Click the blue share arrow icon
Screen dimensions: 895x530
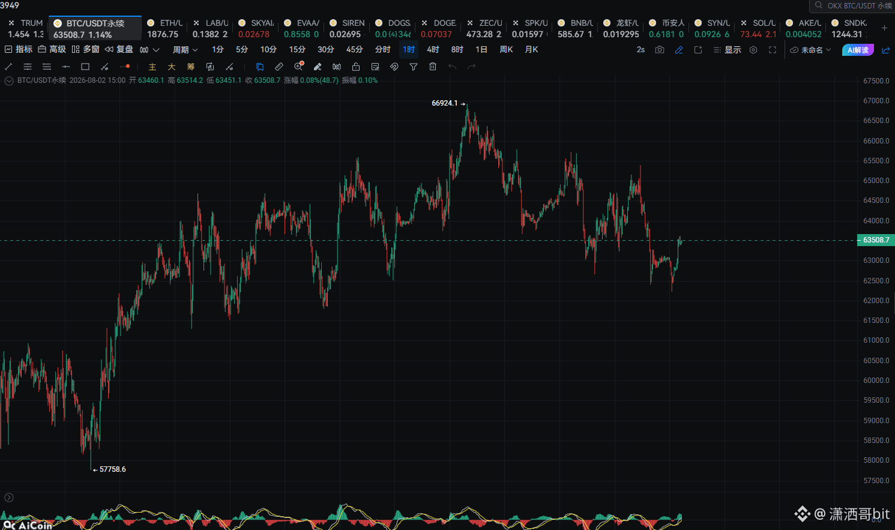pyautogui.click(x=885, y=50)
